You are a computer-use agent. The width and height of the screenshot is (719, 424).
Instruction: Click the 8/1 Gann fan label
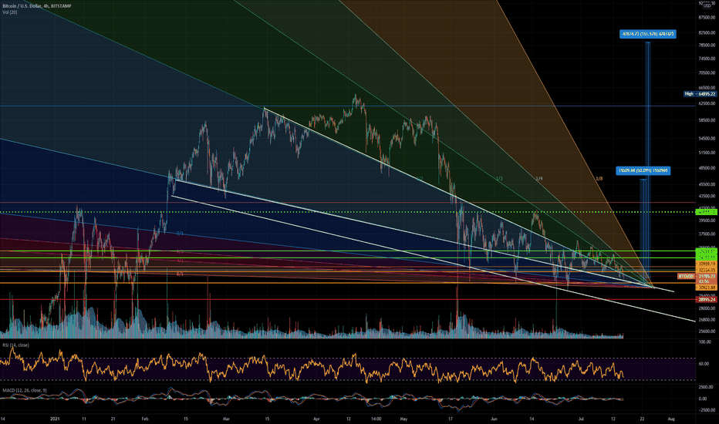coord(181,274)
